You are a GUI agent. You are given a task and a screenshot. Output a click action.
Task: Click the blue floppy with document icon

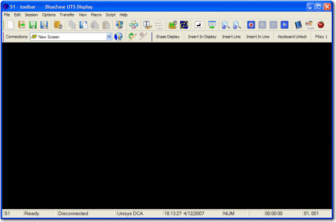(x=83, y=25)
